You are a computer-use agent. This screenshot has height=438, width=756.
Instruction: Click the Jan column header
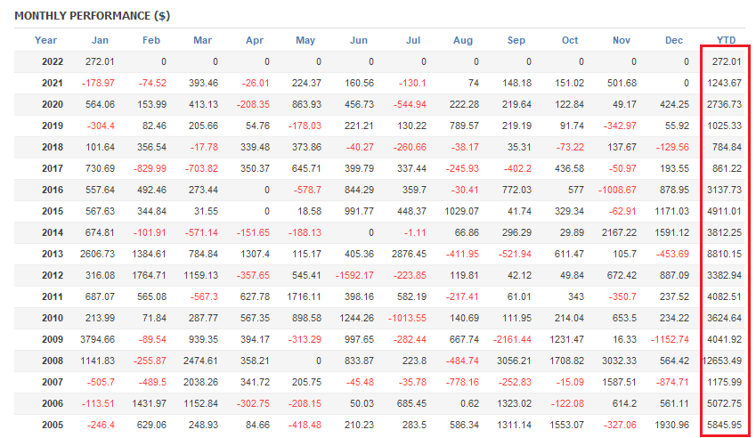click(x=101, y=40)
